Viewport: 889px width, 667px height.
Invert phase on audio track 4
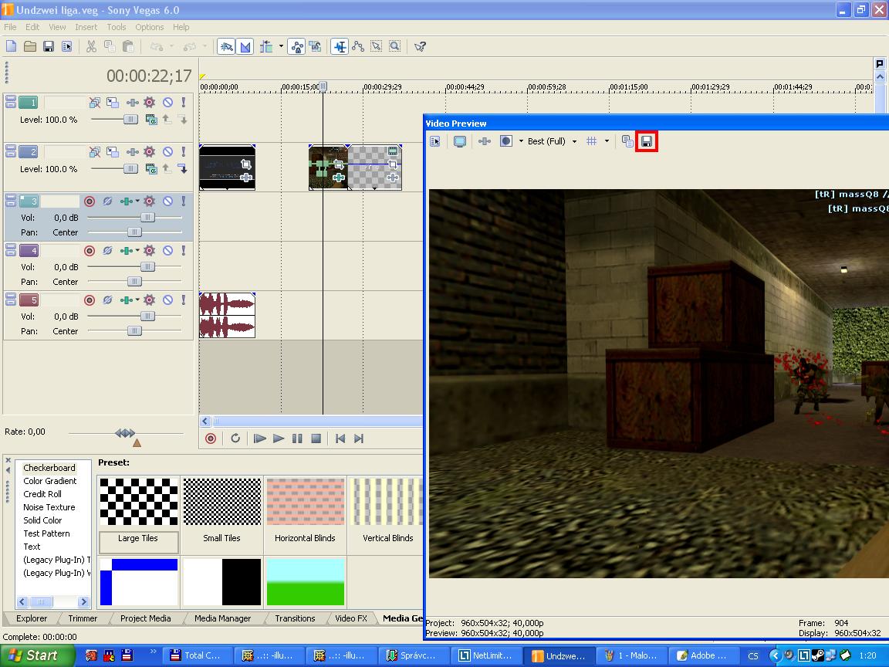point(107,251)
